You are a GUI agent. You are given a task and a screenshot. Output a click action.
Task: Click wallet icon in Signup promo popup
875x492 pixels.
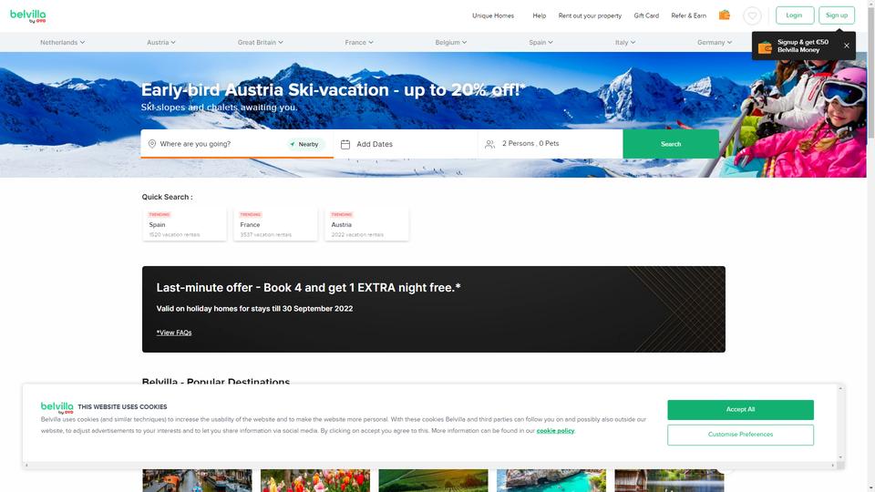765,46
